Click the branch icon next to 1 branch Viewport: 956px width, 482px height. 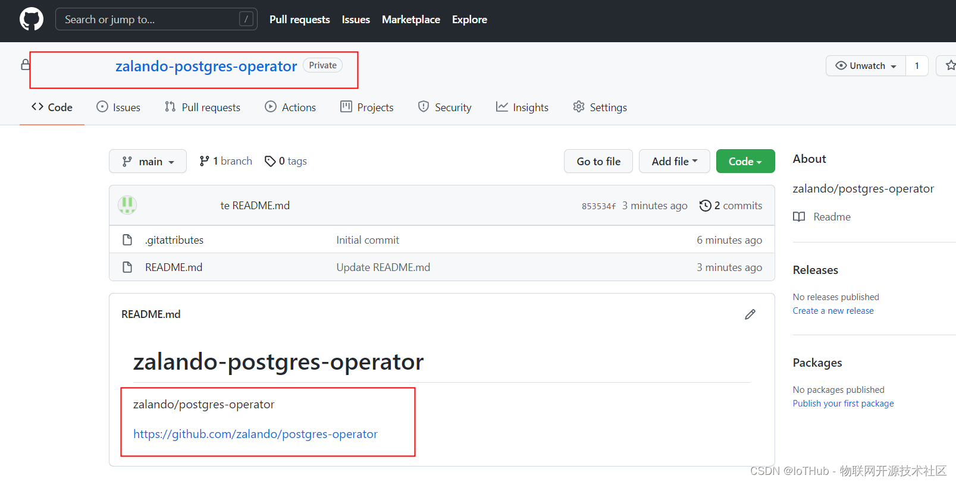click(204, 161)
